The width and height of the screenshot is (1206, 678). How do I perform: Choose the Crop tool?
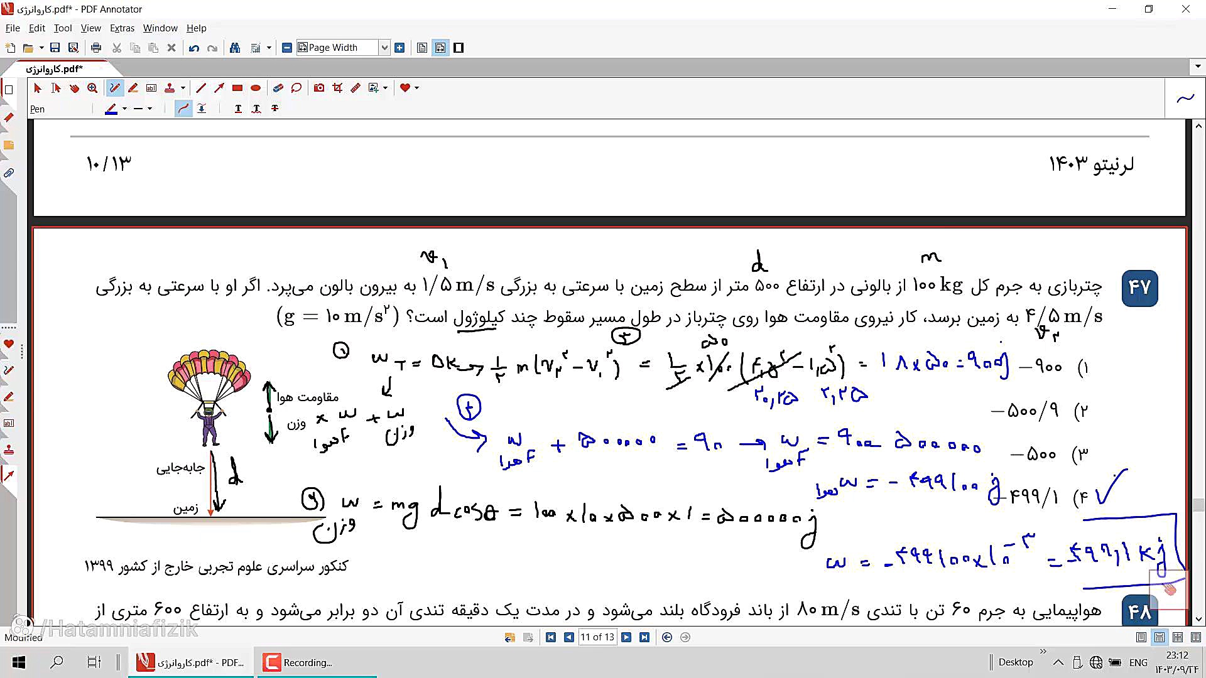(x=337, y=88)
